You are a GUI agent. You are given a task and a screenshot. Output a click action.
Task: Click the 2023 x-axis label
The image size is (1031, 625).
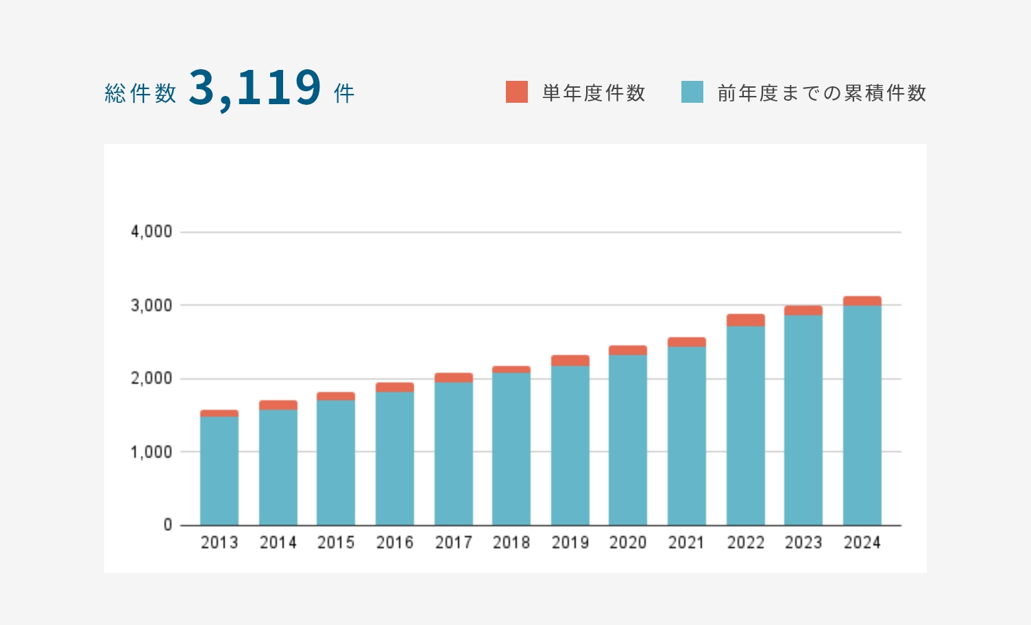click(803, 543)
